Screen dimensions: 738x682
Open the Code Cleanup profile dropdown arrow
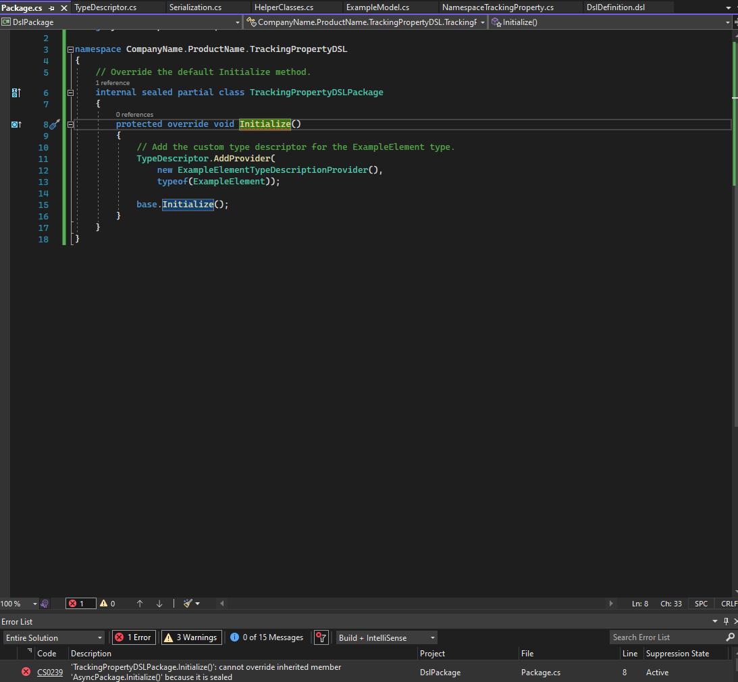point(198,604)
